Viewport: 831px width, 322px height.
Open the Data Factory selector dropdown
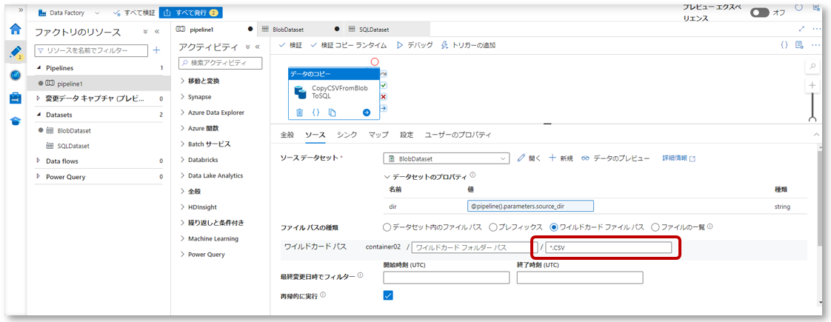(x=96, y=12)
